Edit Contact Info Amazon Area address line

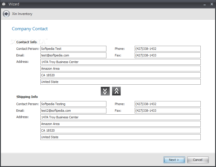point(121,69)
